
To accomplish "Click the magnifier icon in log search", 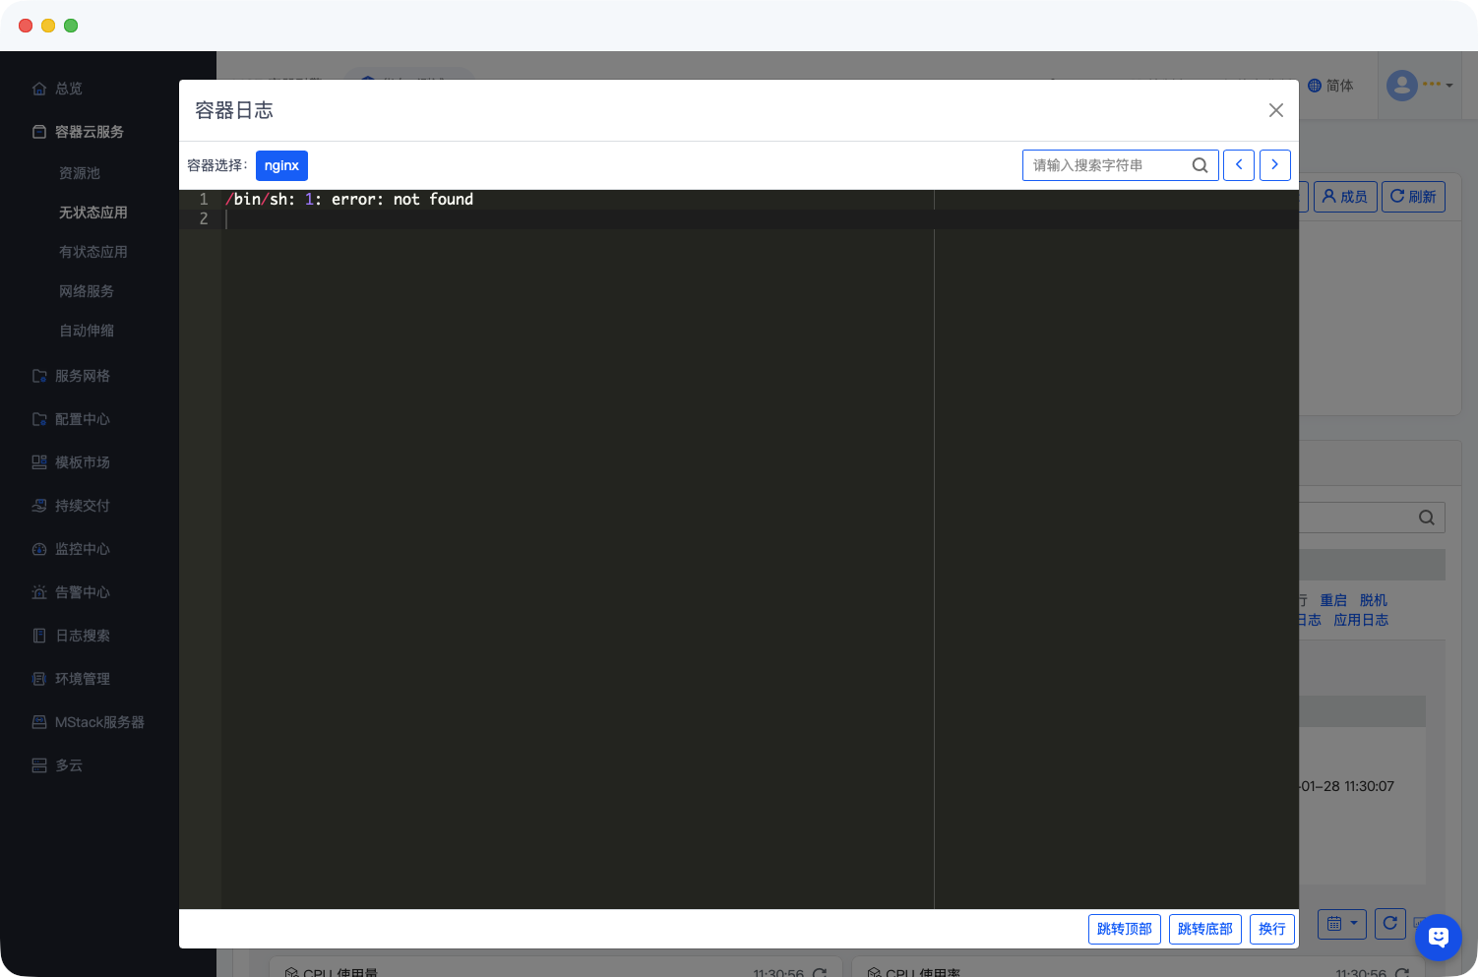I will [x=1200, y=165].
